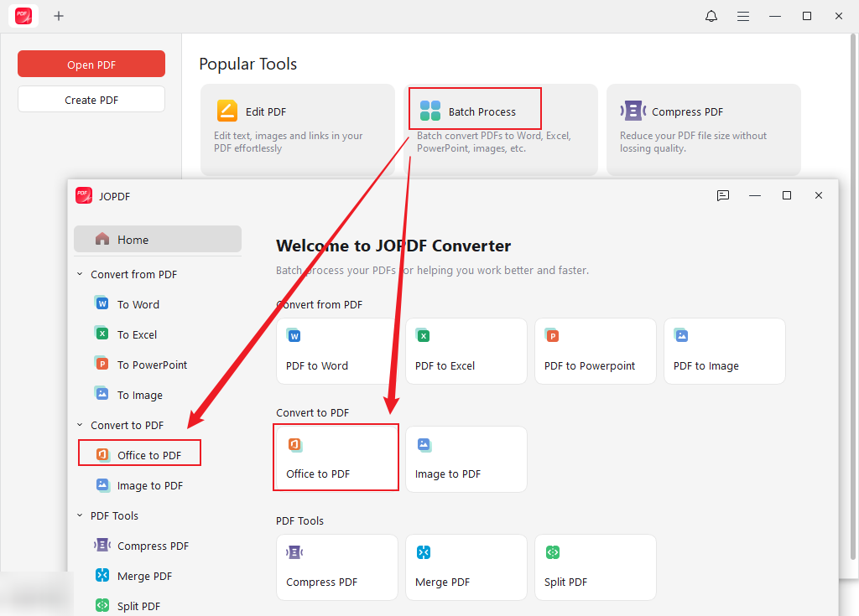Collapse the PDF Tools section
859x616 pixels.
coord(80,515)
